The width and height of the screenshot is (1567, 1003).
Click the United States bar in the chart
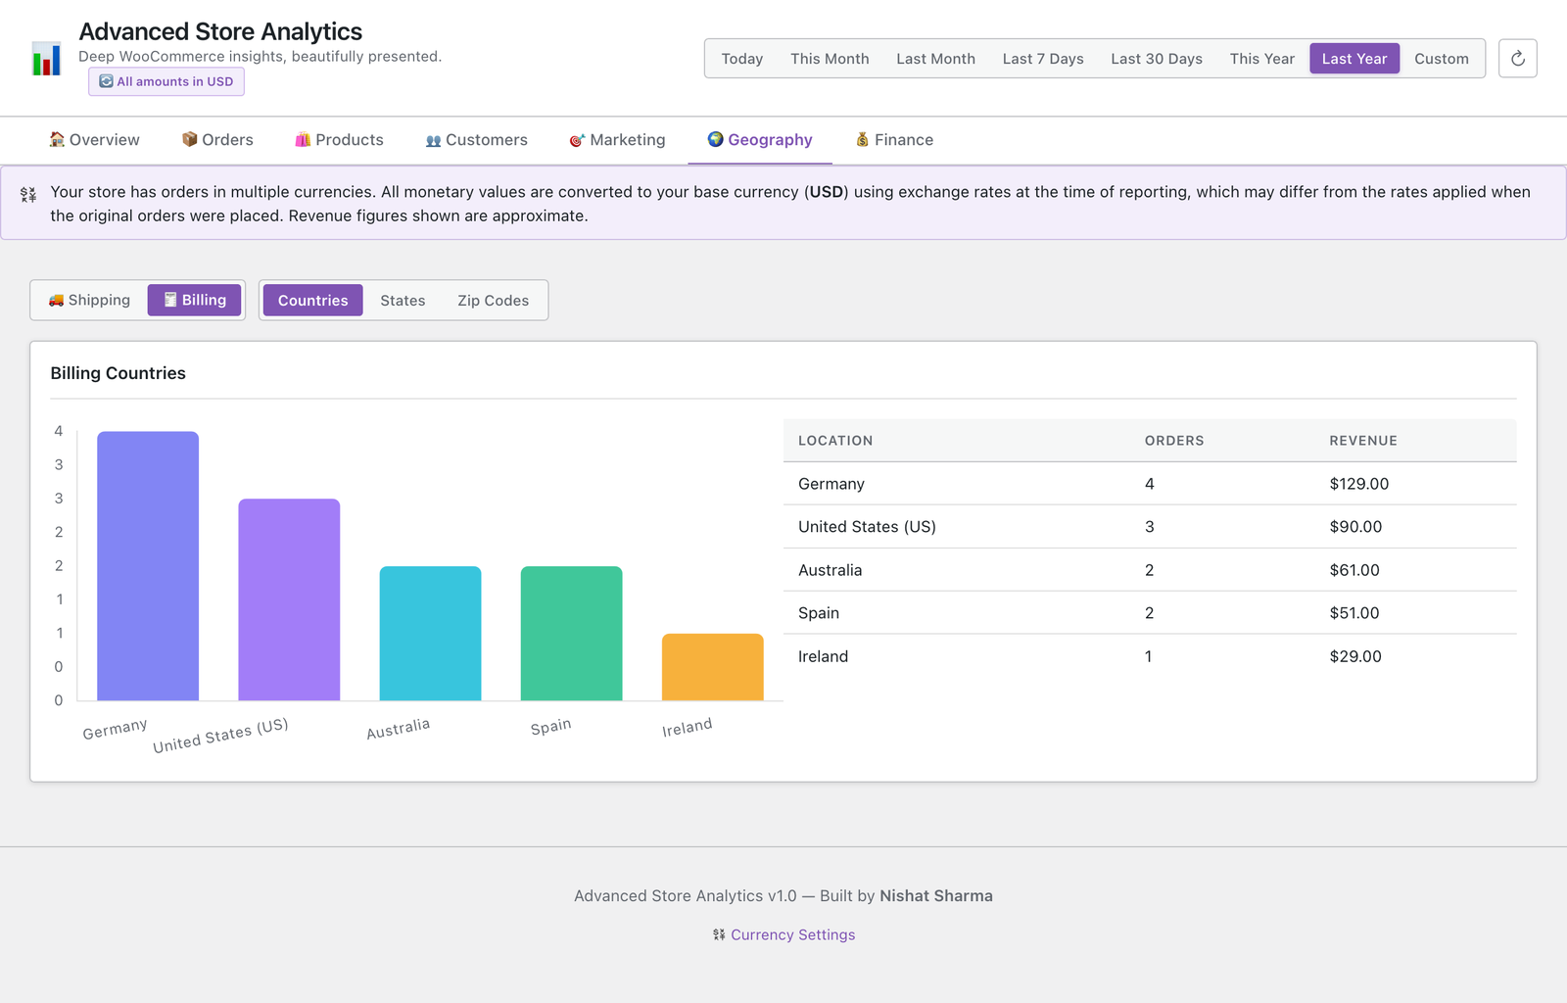tap(289, 599)
